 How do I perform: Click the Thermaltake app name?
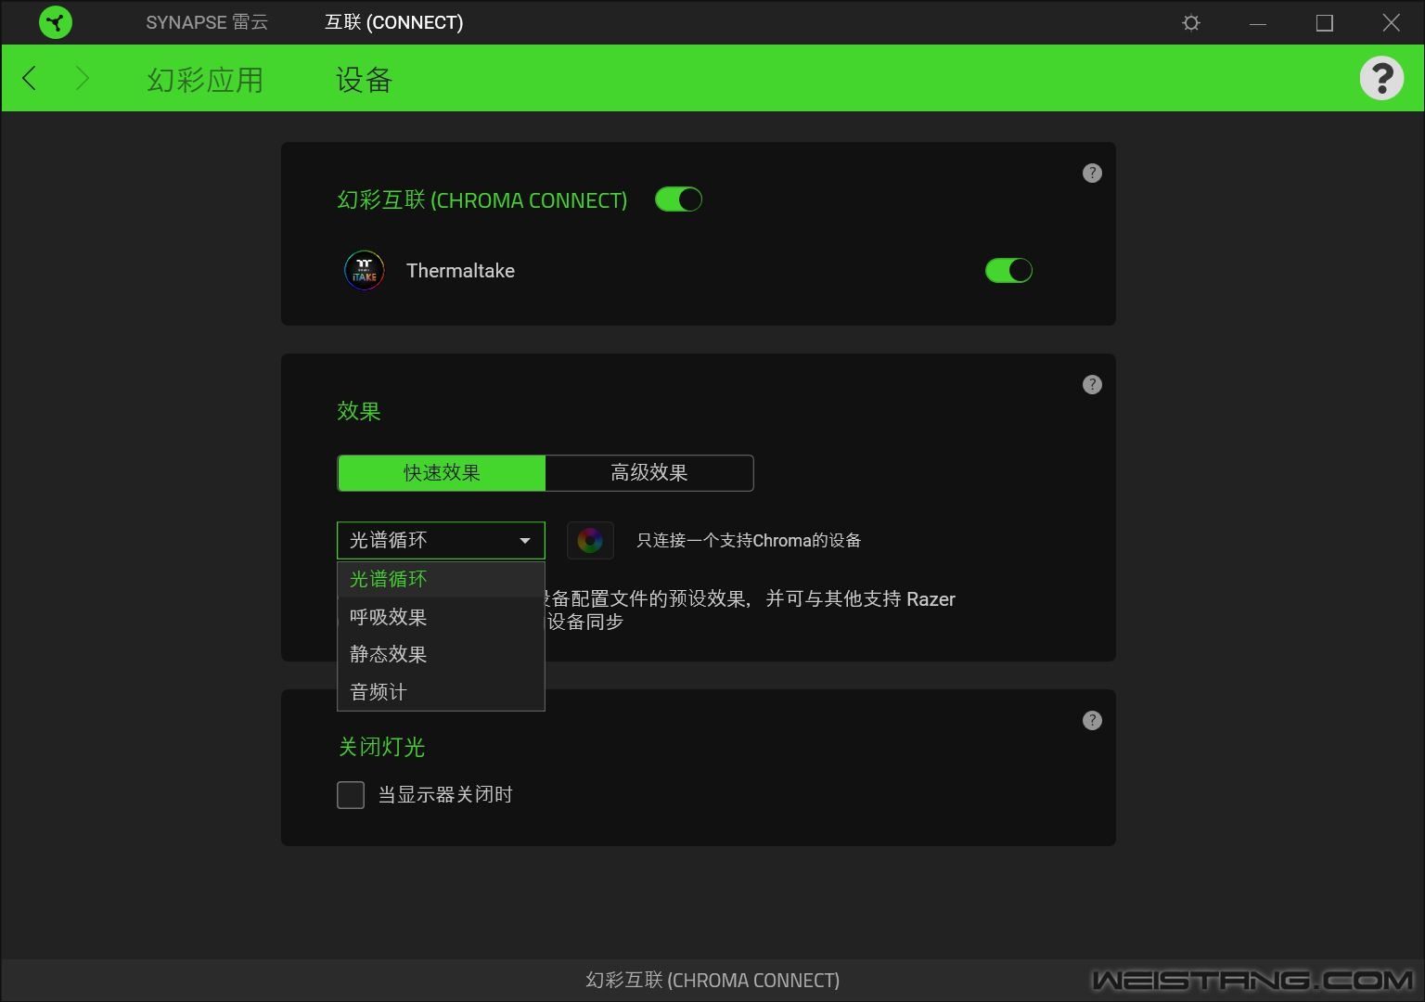click(460, 271)
